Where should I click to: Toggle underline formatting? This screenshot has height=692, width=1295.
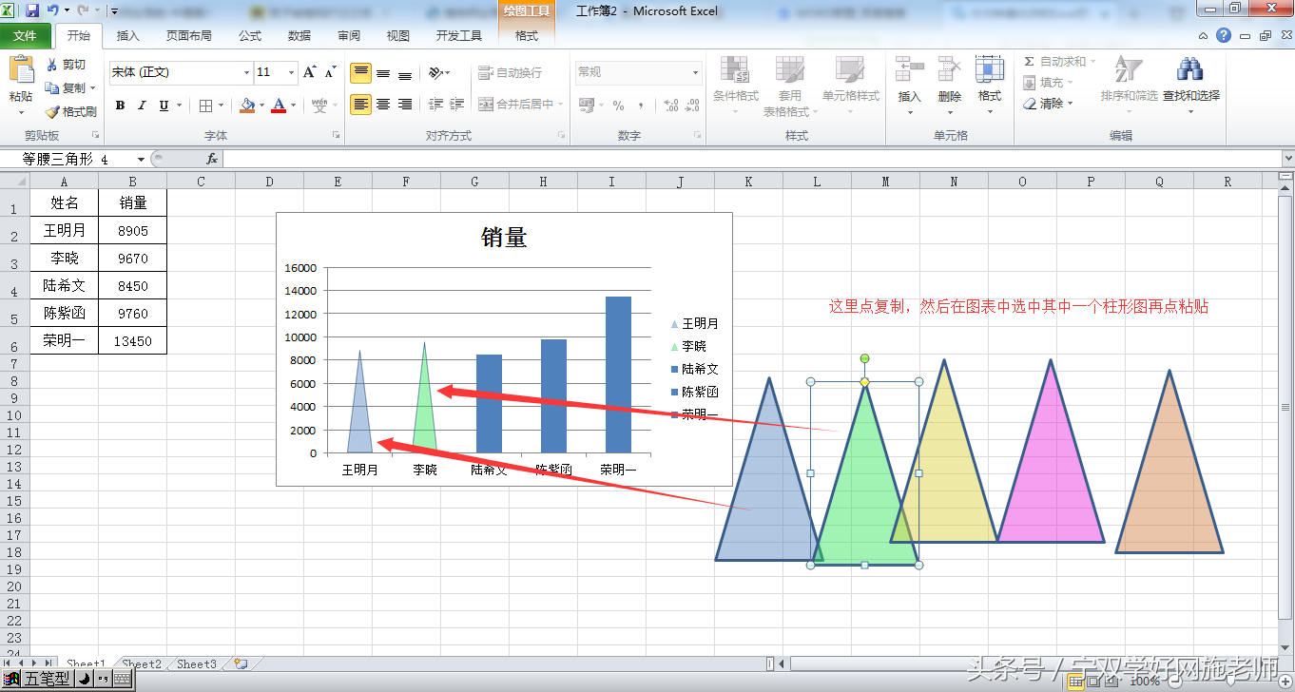(164, 106)
